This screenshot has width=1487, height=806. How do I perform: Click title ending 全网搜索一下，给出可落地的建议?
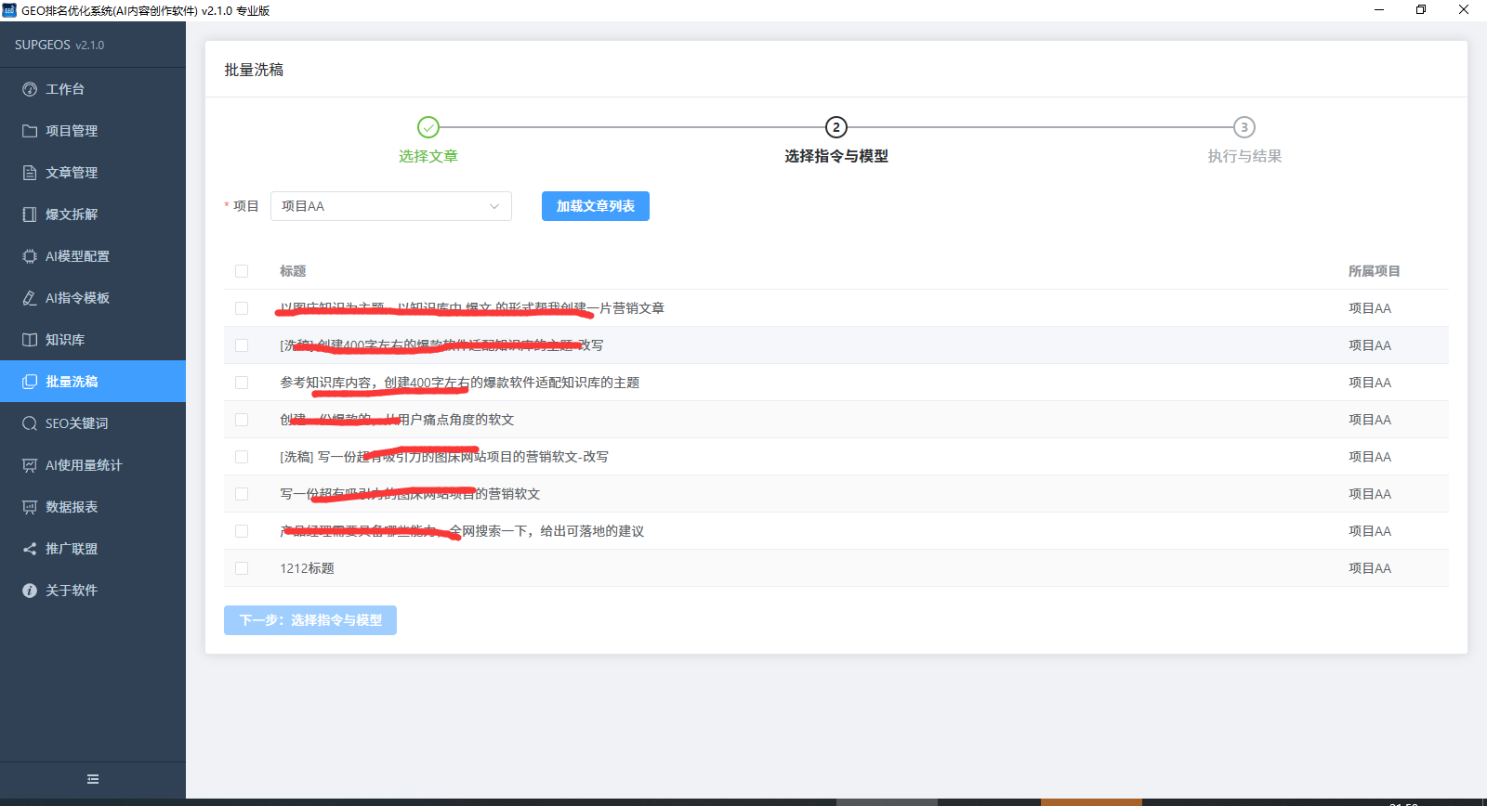pyautogui.click(x=462, y=531)
